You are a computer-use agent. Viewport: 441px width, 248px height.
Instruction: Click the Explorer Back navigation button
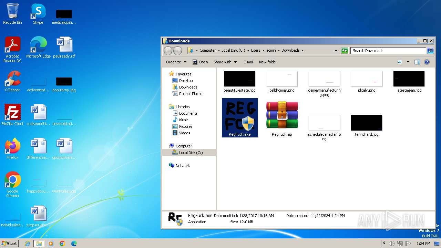tap(168, 51)
